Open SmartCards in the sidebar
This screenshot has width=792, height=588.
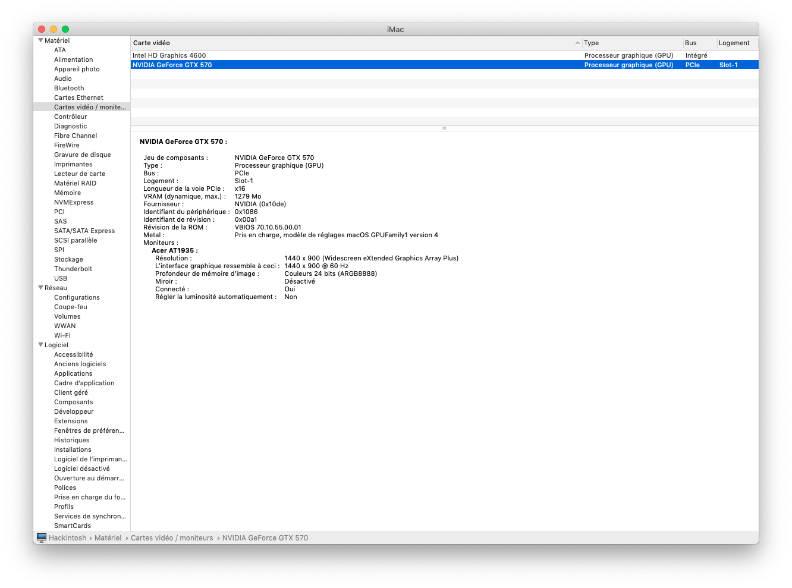point(73,526)
